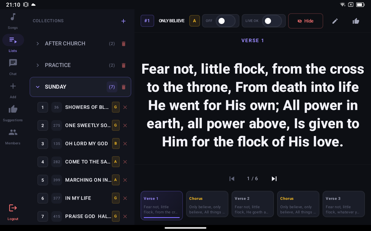Expand the AFTER CHURCH collection
The image size is (371, 231).
38,44
